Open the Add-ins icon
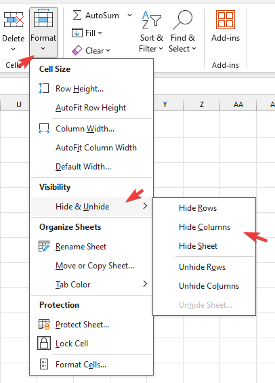This screenshot has height=383, width=275. pyautogui.click(x=226, y=20)
